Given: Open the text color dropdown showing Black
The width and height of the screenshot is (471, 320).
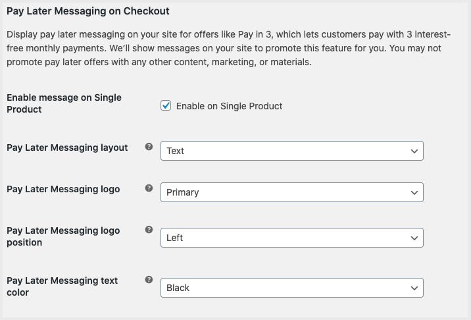Looking at the screenshot, I should [291, 288].
